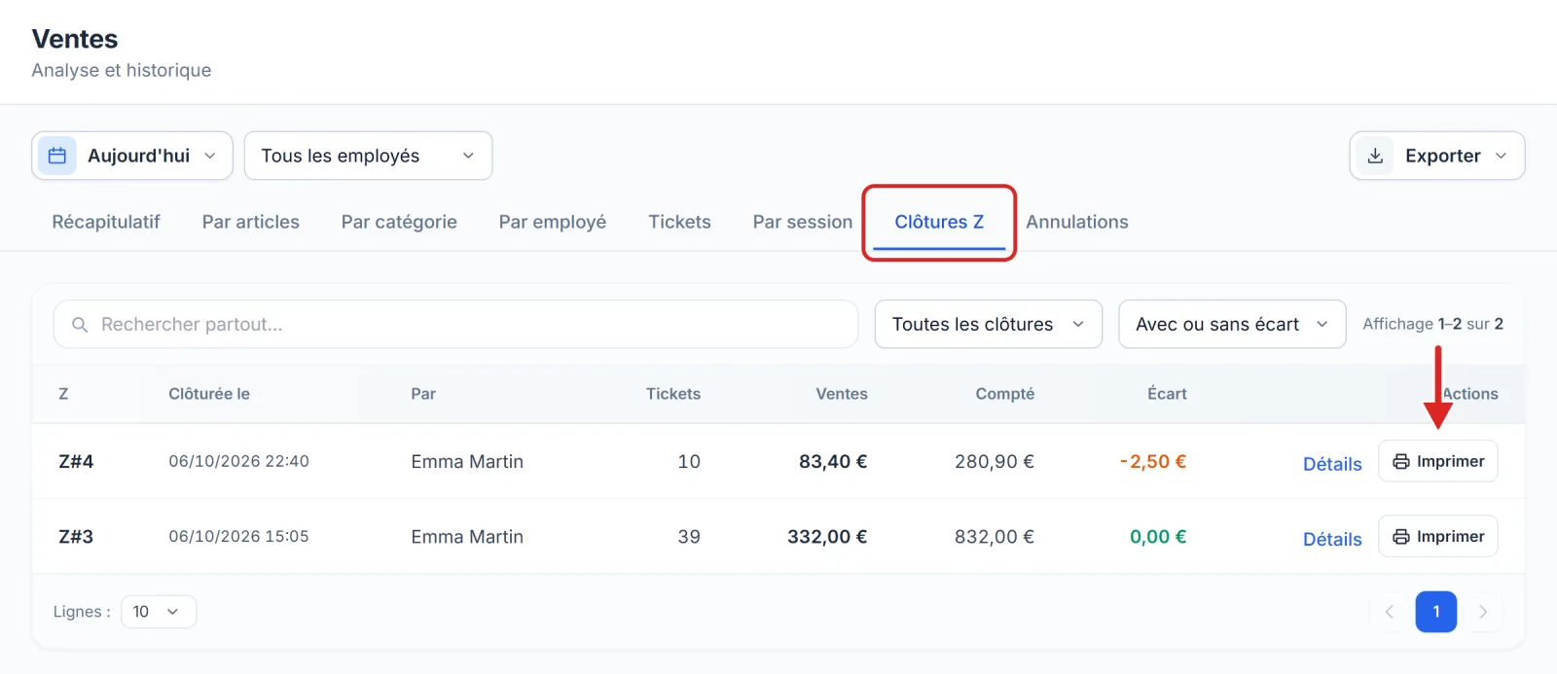Screen dimensions: 1557x674
Task: Switch to the Par employé tab
Action: click(x=553, y=222)
